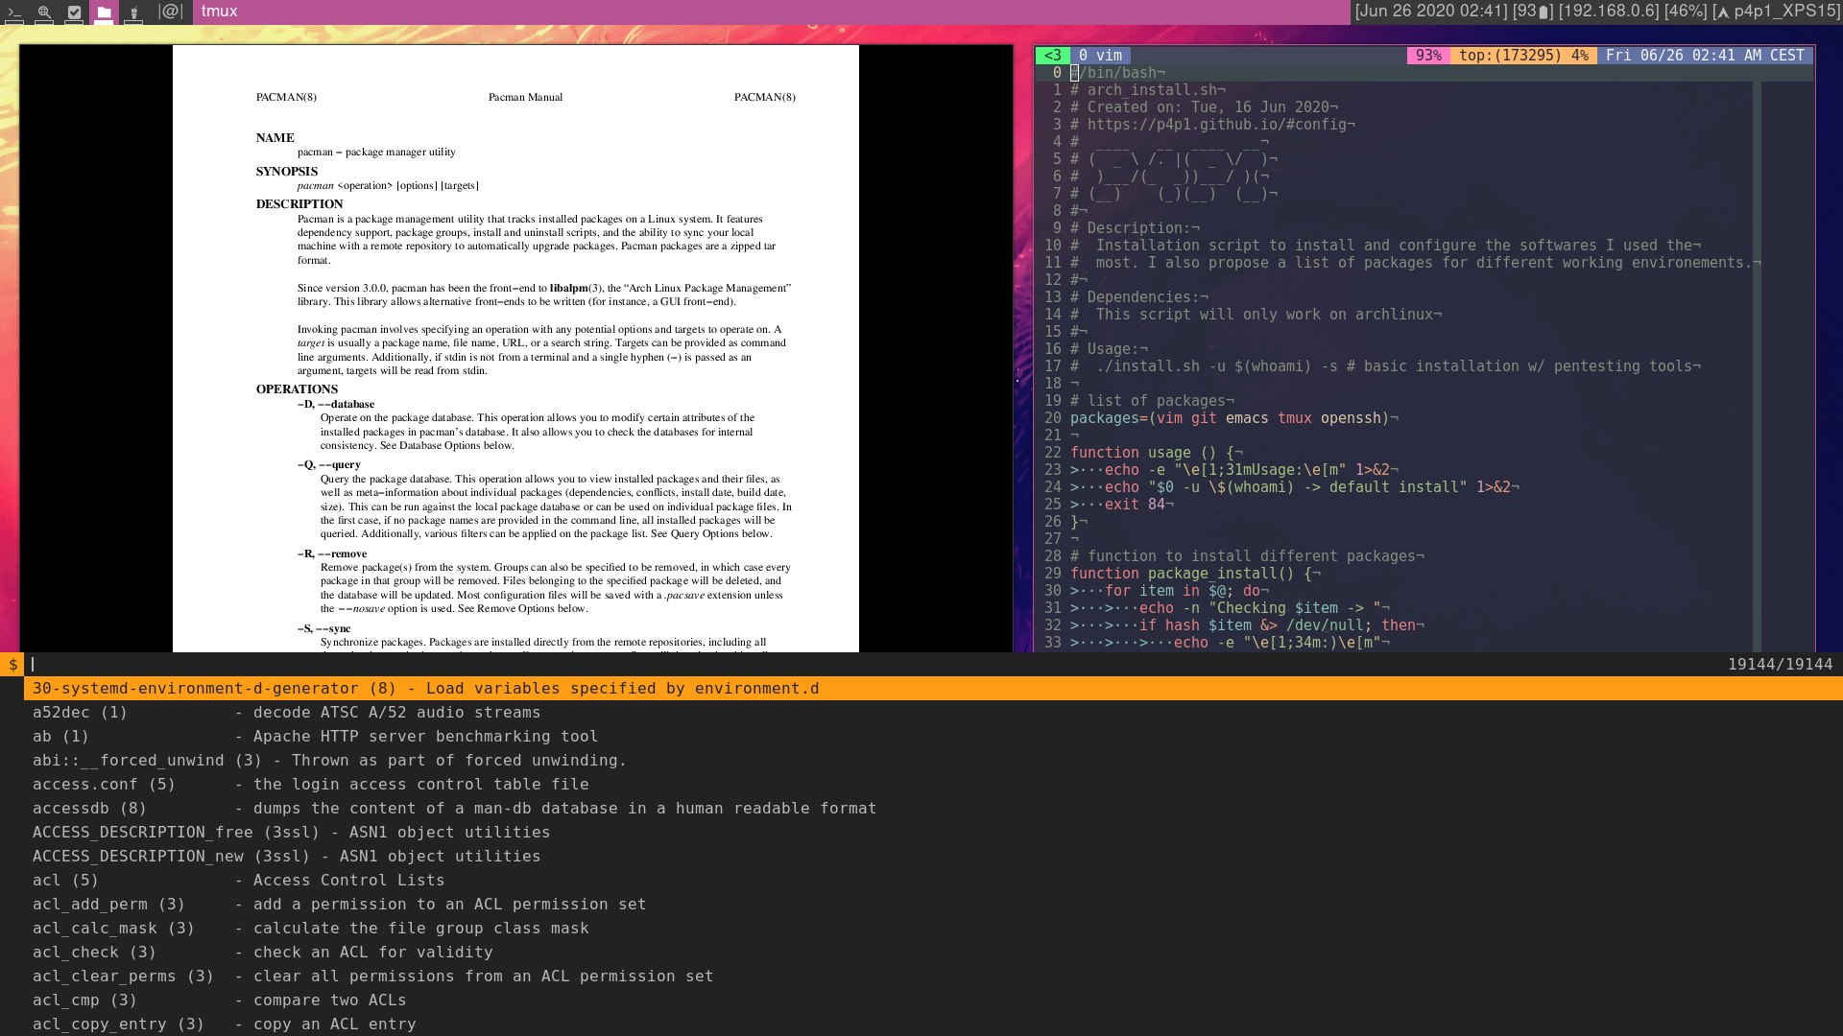Select the "0 vim" tmux window tab
The height and width of the screenshot is (1036, 1843).
click(1100, 56)
